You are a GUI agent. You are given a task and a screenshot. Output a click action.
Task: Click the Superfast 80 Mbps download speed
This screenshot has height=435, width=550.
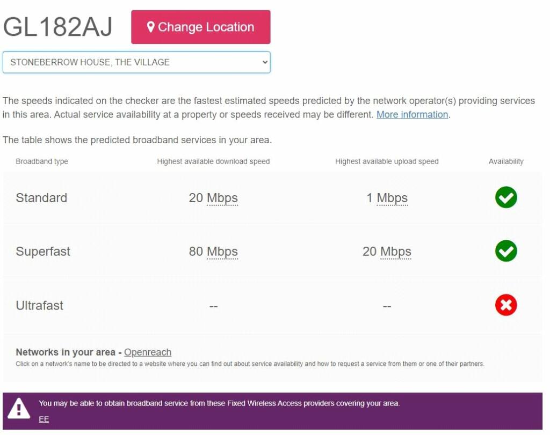213,252
